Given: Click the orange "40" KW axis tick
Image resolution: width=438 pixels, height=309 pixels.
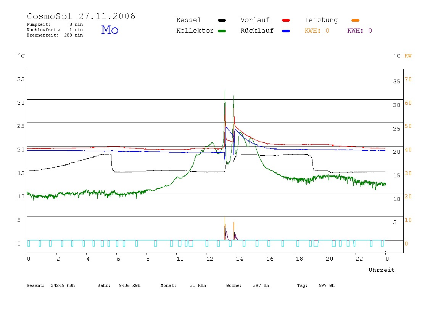Looking at the screenshot, I should pyautogui.click(x=408, y=150).
